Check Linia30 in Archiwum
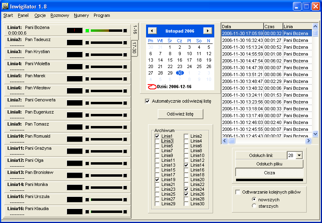The height and width of the screenshot is (223, 322). [x=186, y=204]
